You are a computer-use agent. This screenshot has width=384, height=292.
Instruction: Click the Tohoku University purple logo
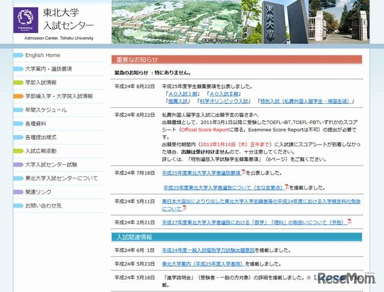coord(26,20)
